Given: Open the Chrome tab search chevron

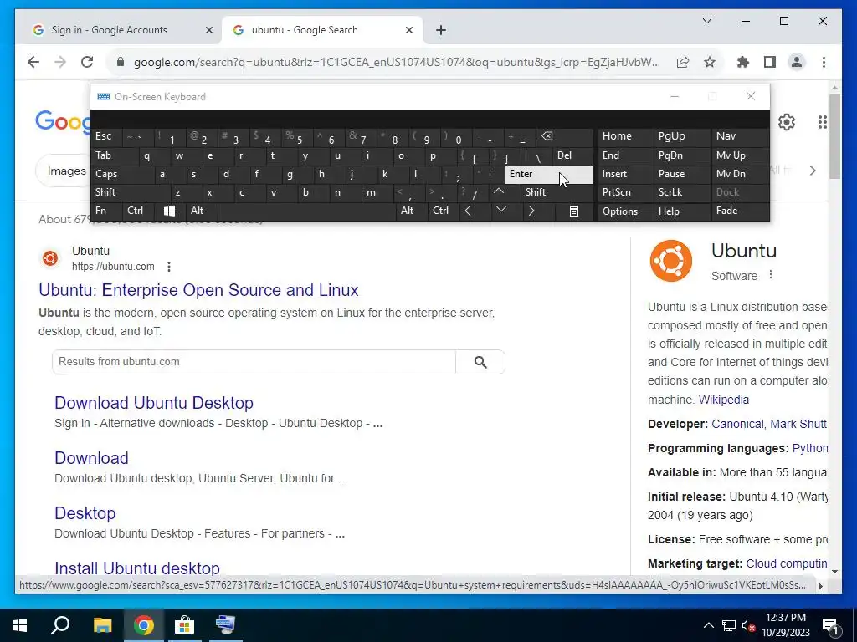Looking at the screenshot, I should (x=707, y=21).
